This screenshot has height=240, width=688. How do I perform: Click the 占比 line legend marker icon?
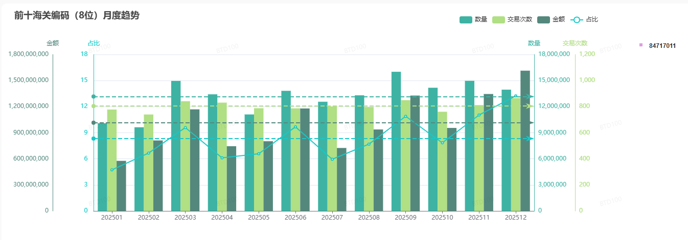pyautogui.click(x=577, y=20)
